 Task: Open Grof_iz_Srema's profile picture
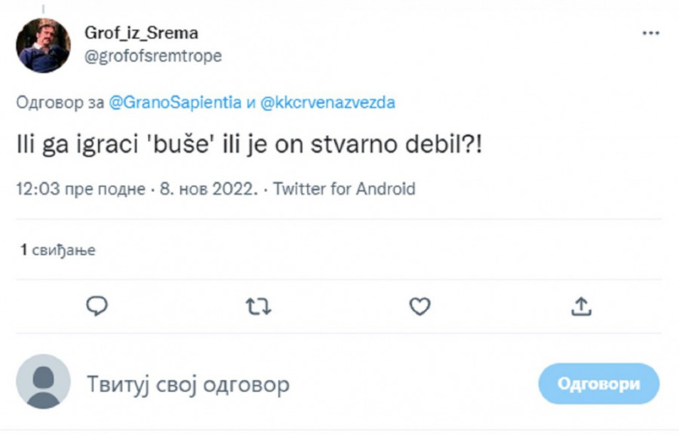(x=43, y=45)
